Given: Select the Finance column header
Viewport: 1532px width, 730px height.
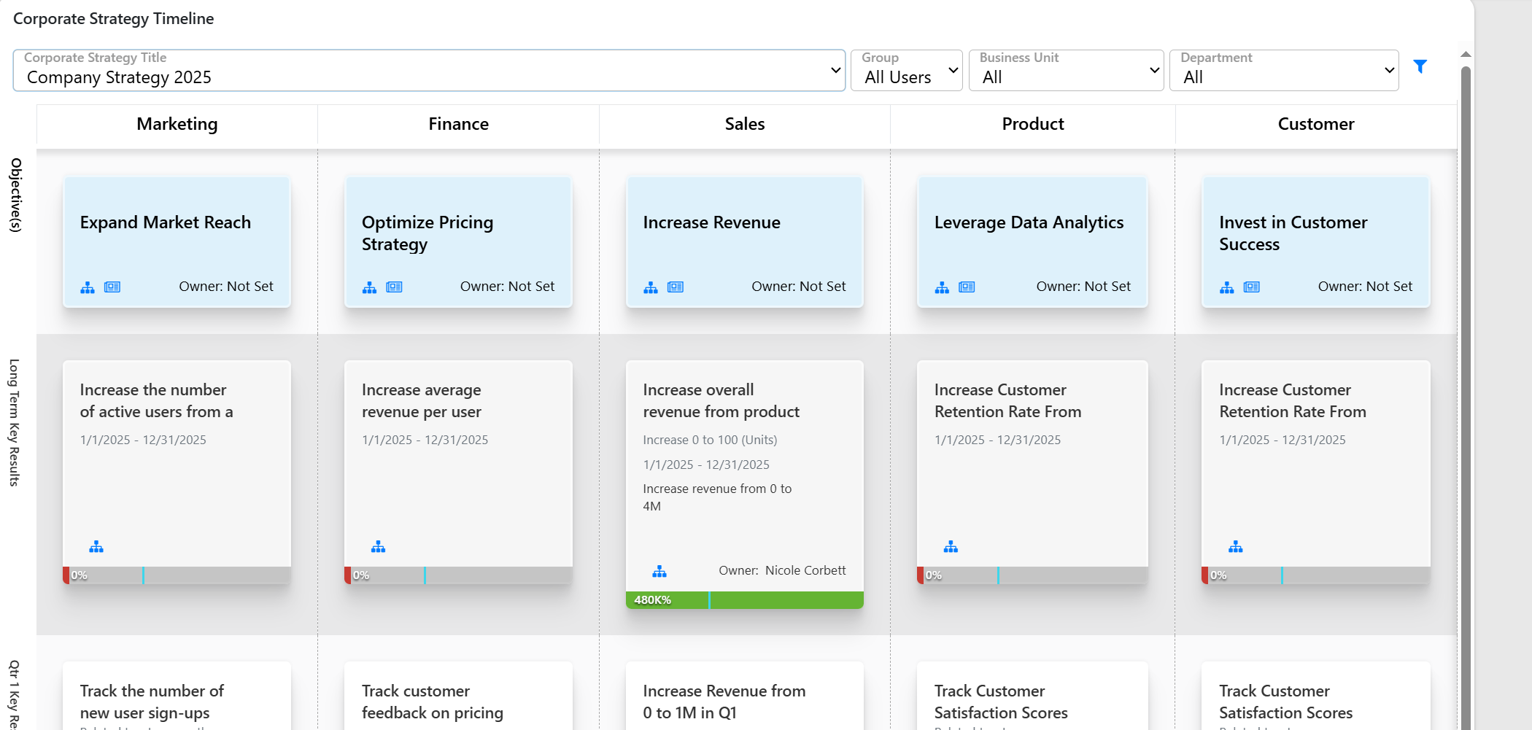Looking at the screenshot, I should tap(459, 124).
